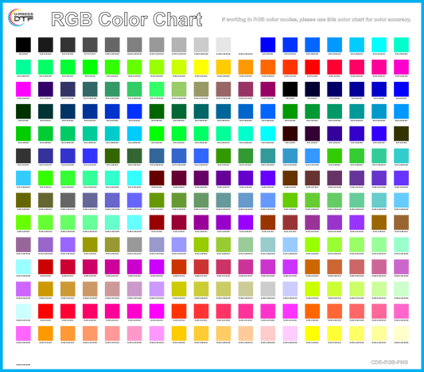
Task: Pick the magenta swatch starting the third row
Action: coord(23,89)
